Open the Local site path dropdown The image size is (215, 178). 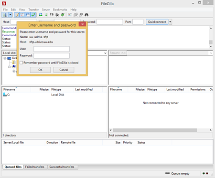pos(105,53)
